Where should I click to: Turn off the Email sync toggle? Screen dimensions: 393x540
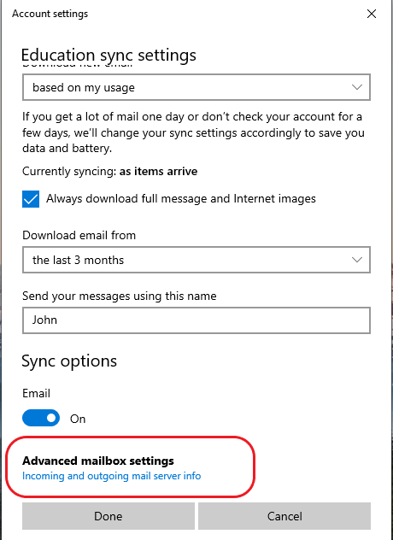click(41, 418)
